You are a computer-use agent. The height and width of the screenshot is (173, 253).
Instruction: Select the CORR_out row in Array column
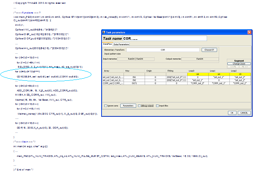(113, 83)
